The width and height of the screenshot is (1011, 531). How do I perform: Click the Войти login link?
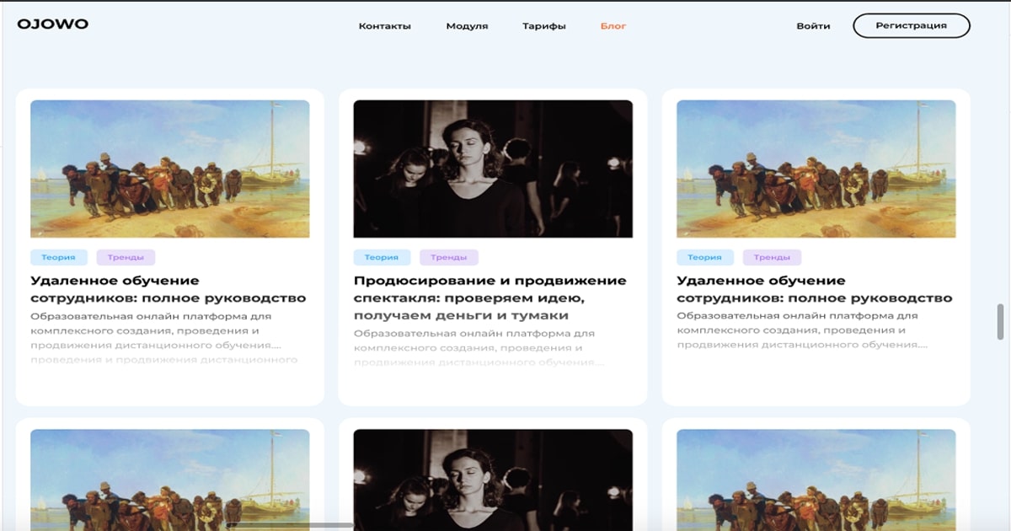click(x=811, y=26)
